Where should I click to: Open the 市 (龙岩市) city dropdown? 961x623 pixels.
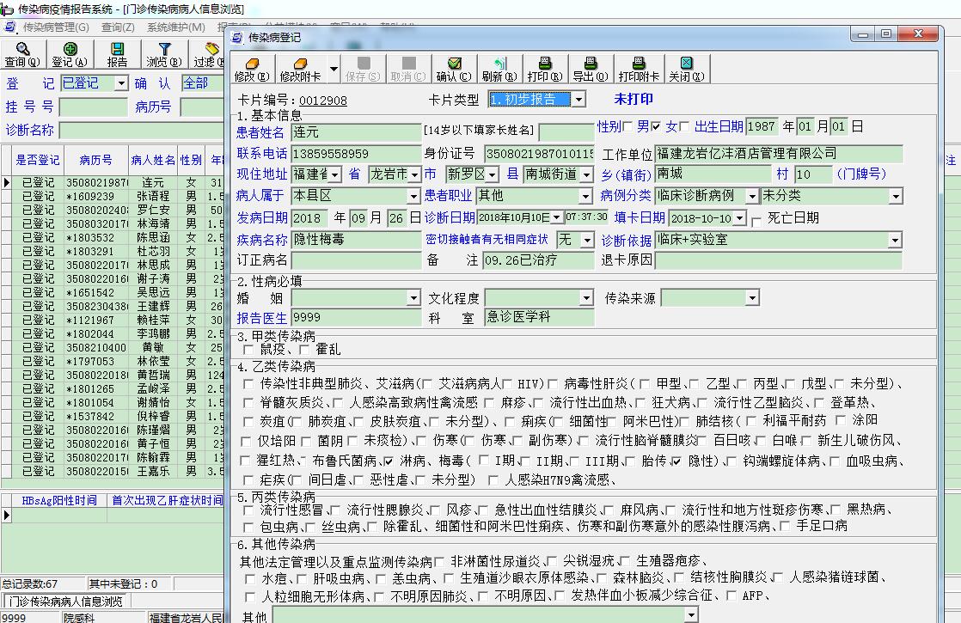(x=415, y=174)
